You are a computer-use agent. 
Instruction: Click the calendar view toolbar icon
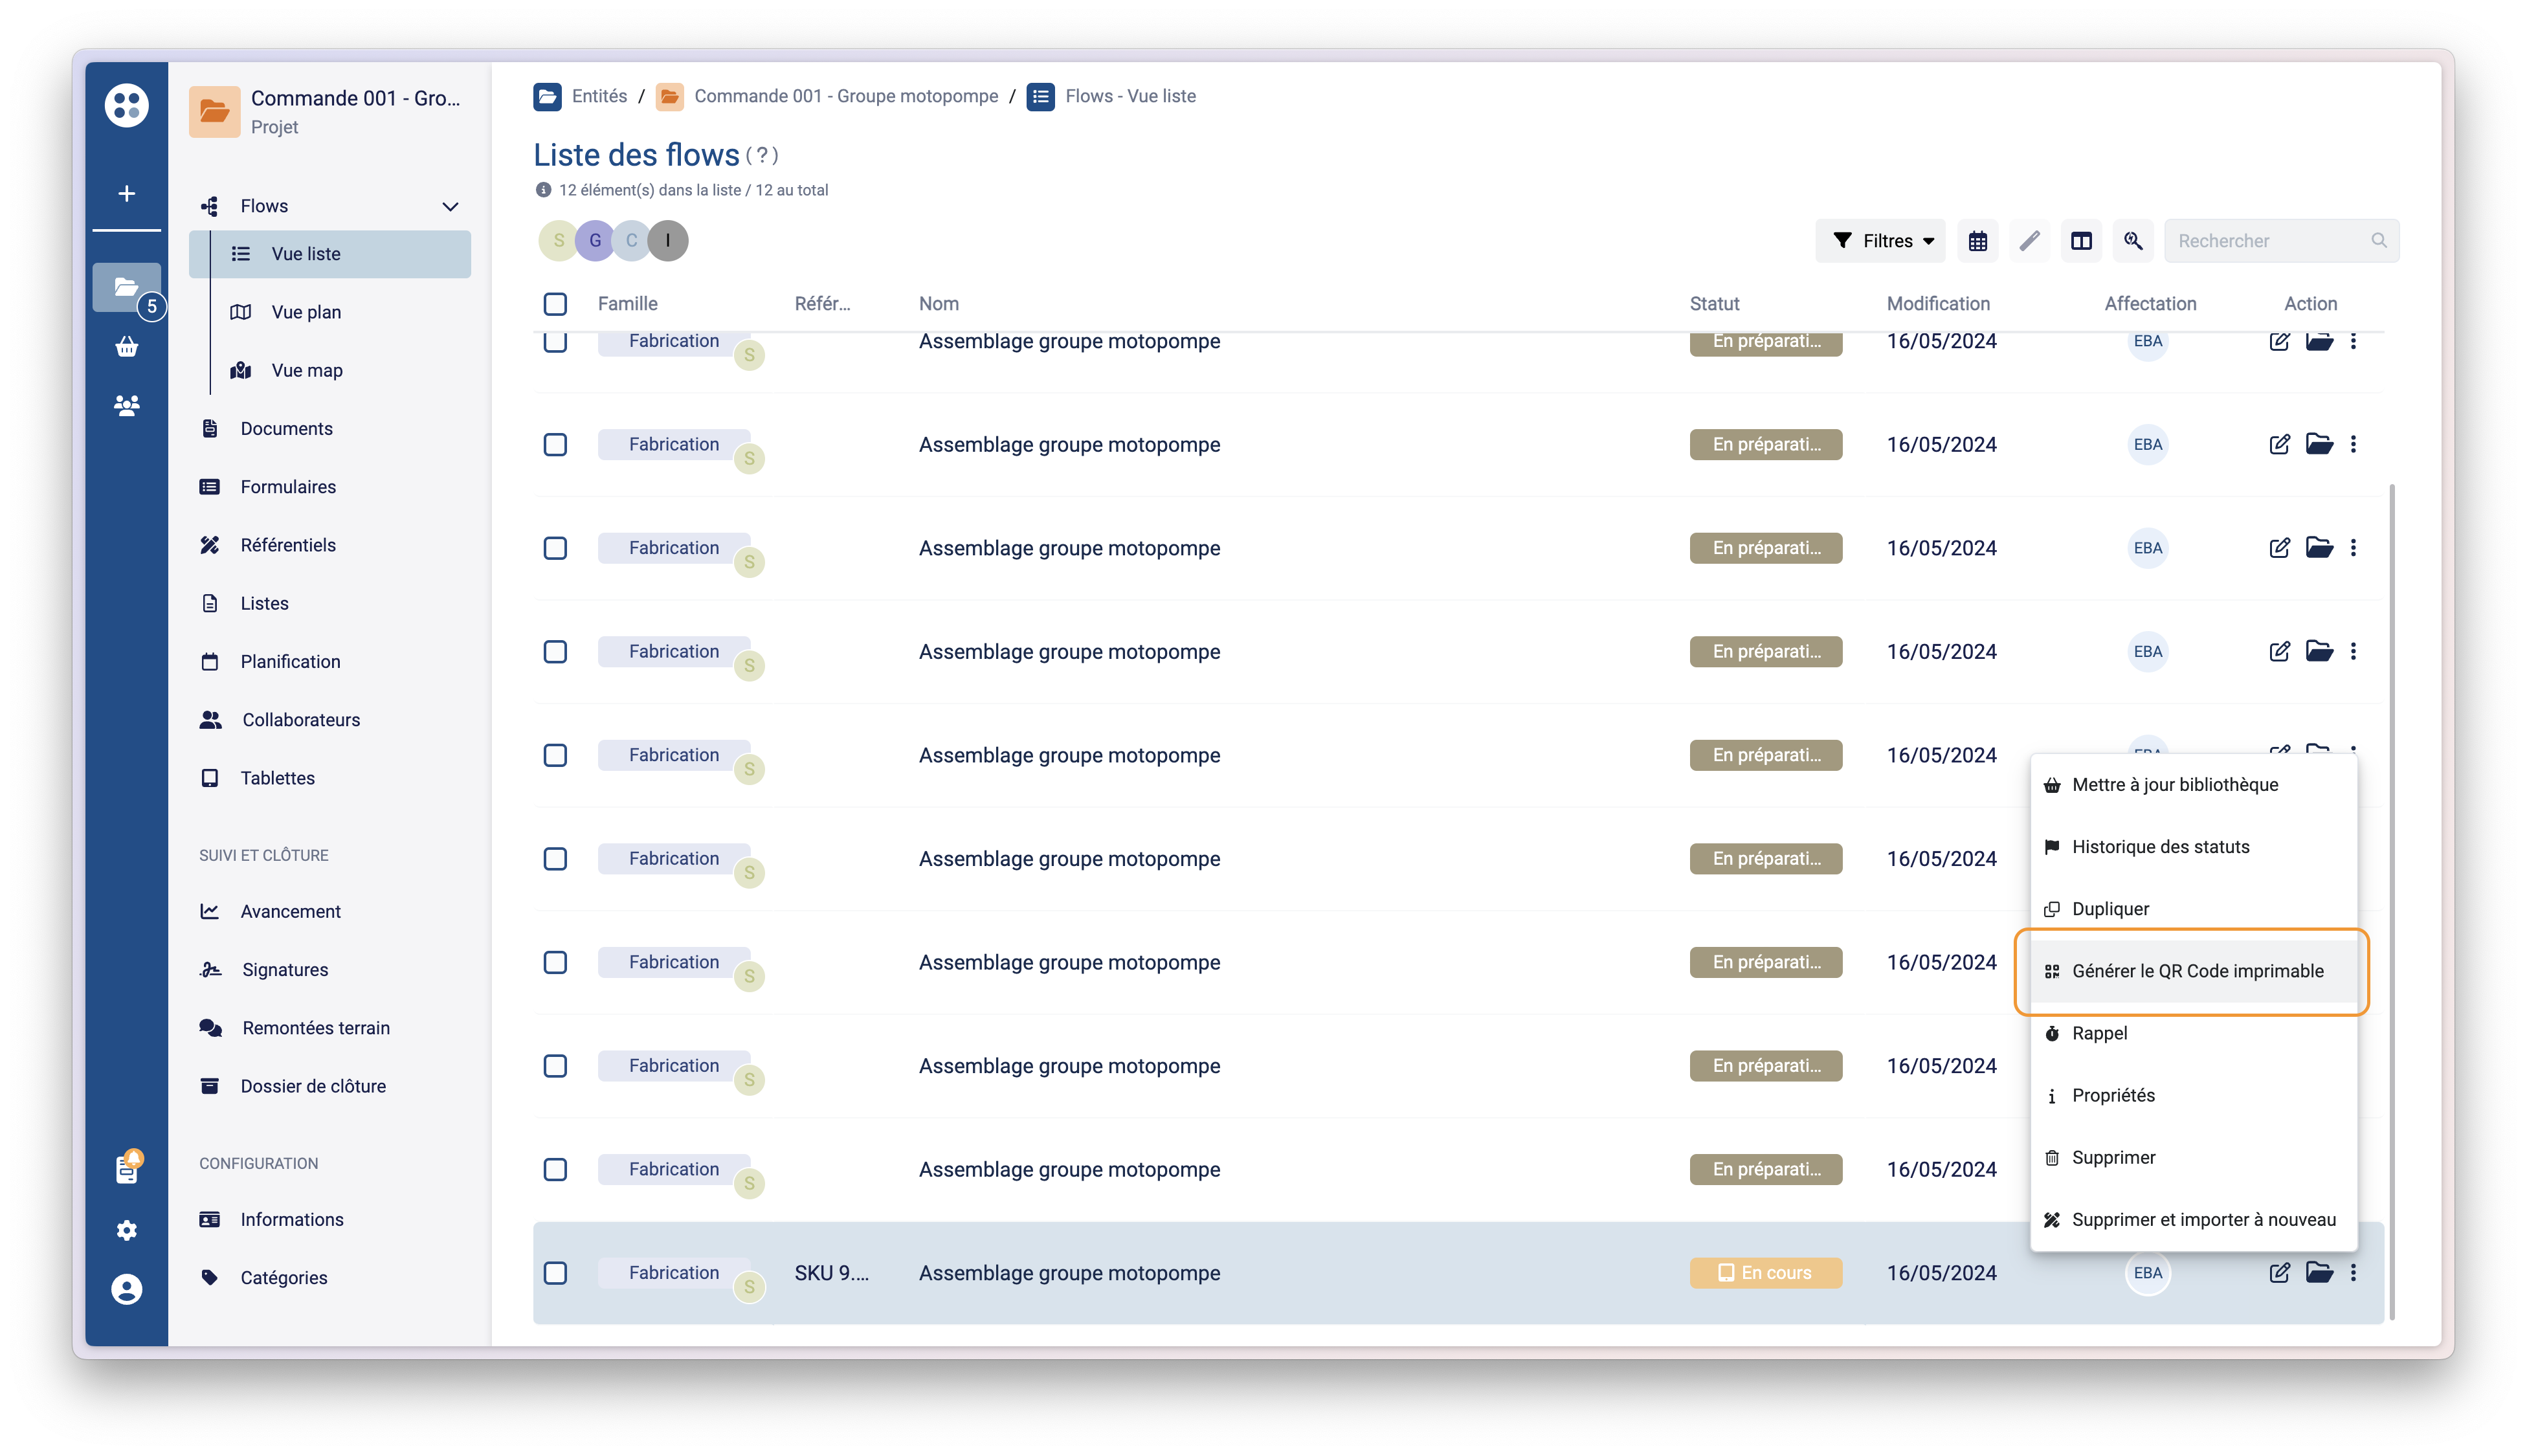[1977, 241]
